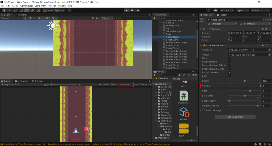
Task: Toggle Audio Source component enabled checkbox
Action: (x=207, y=45)
